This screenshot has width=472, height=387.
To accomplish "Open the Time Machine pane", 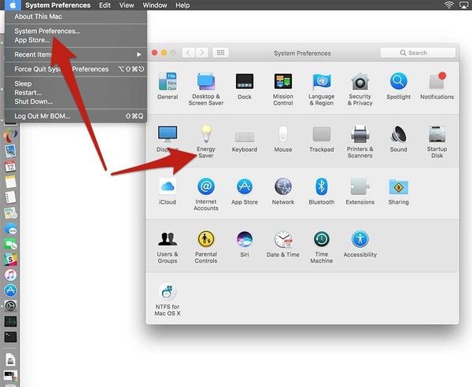I will click(322, 247).
